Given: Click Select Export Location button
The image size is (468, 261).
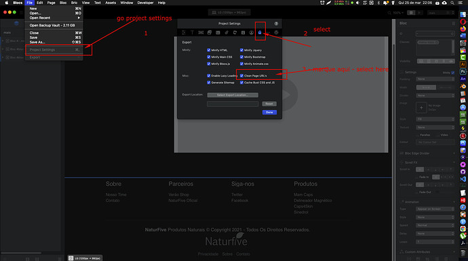Looking at the screenshot, I should 233,95.
